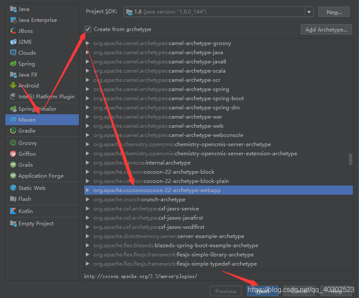Click the Groovy icon

13,143
